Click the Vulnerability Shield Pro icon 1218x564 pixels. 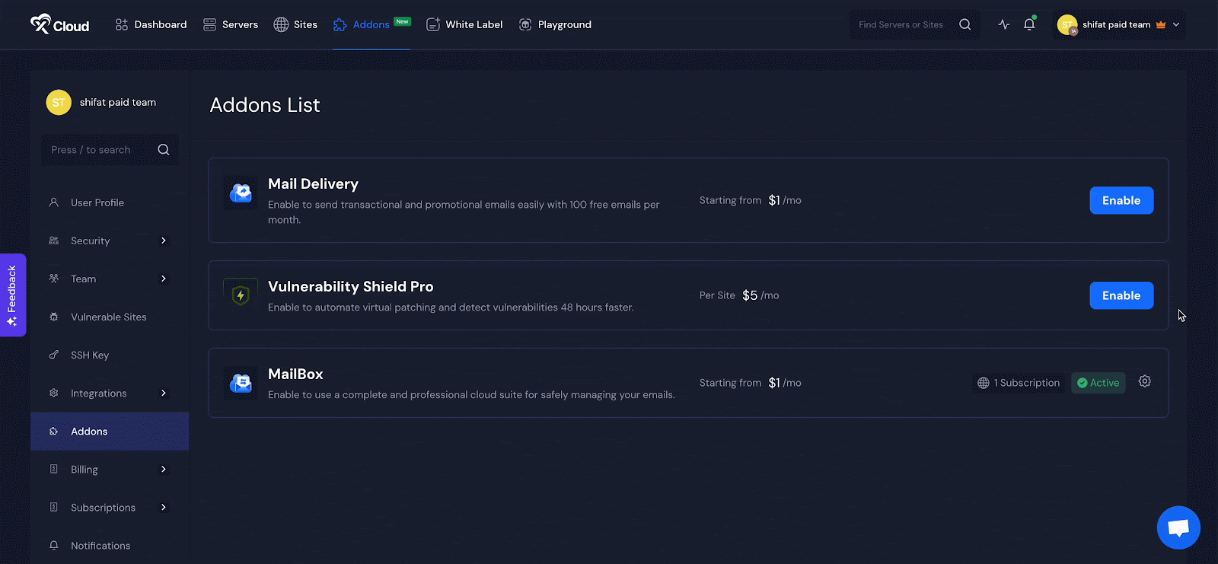(241, 295)
